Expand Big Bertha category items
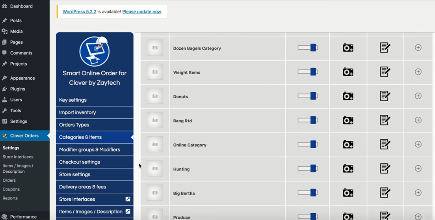 click(x=418, y=192)
